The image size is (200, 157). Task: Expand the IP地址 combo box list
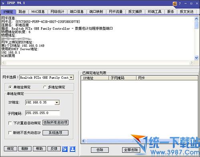click(x=57, y=102)
